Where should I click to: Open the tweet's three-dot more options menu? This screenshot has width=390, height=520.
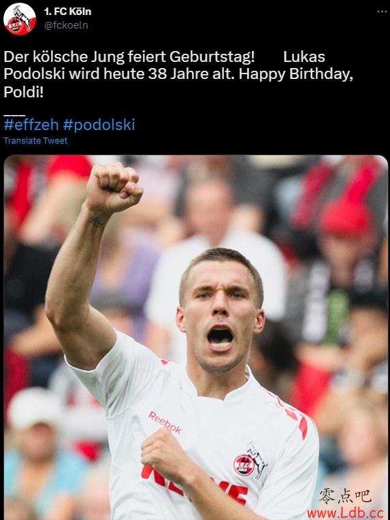(x=382, y=12)
